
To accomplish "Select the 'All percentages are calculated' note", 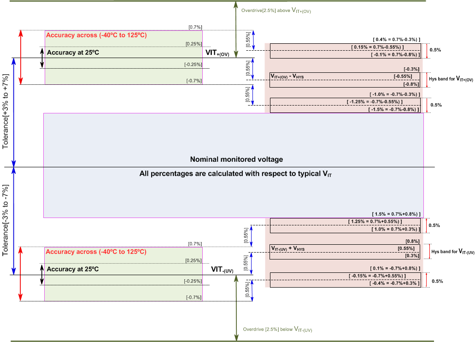I will coord(235,174).
